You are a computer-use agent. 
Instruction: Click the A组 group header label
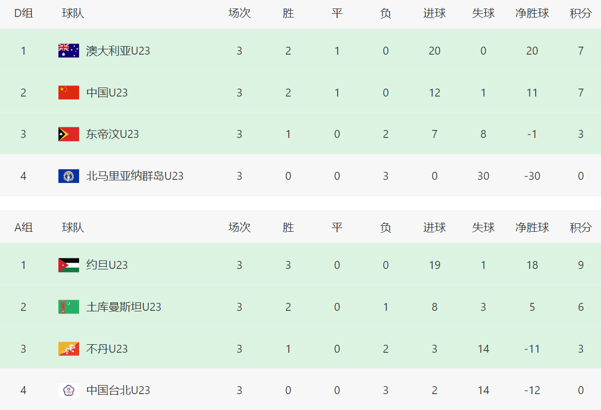[x=23, y=228]
